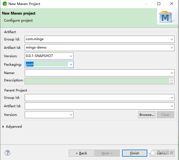Click the Packaging field showing pom
This screenshot has height=160, width=179.
tap(49, 64)
